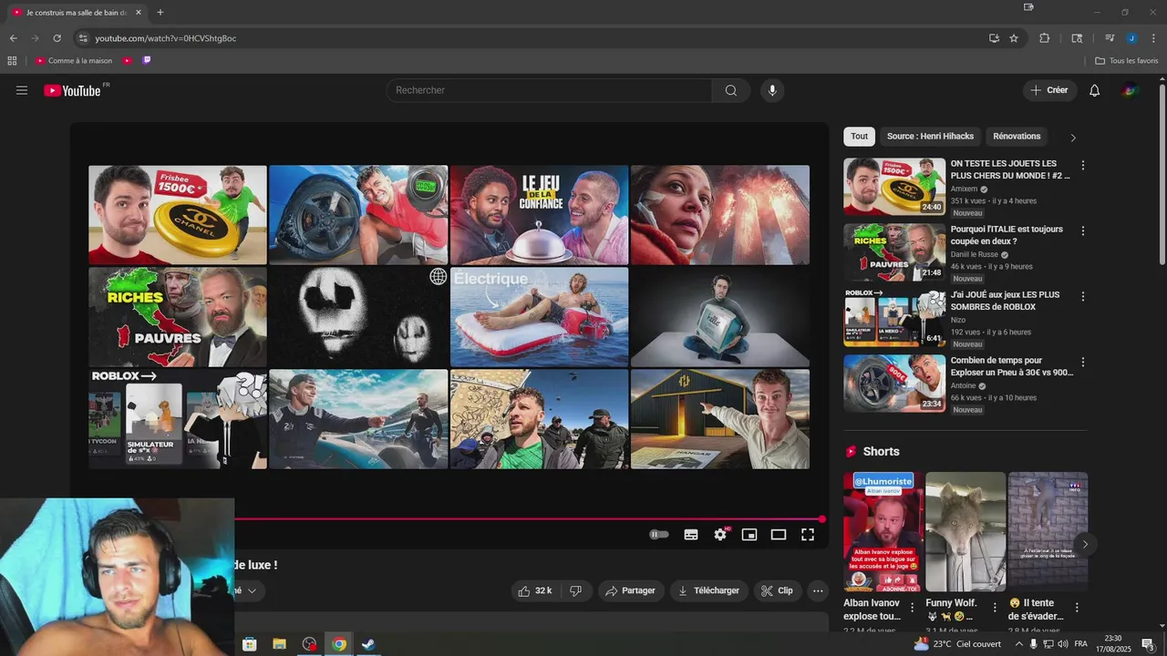Open Pourquoi l'ITALIE est toujours coupée title
Screen dimensions: 1167x656
pos(1007,235)
